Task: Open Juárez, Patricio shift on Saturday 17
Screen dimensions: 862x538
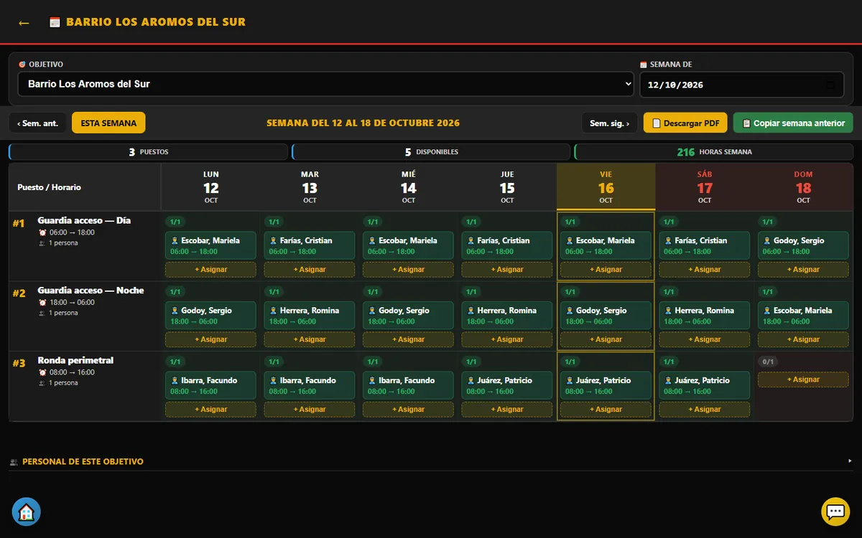Action: tap(704, 385)
